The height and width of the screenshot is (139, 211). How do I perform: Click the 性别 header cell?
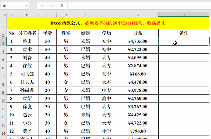pyautogui.click(x=66, y=33)
